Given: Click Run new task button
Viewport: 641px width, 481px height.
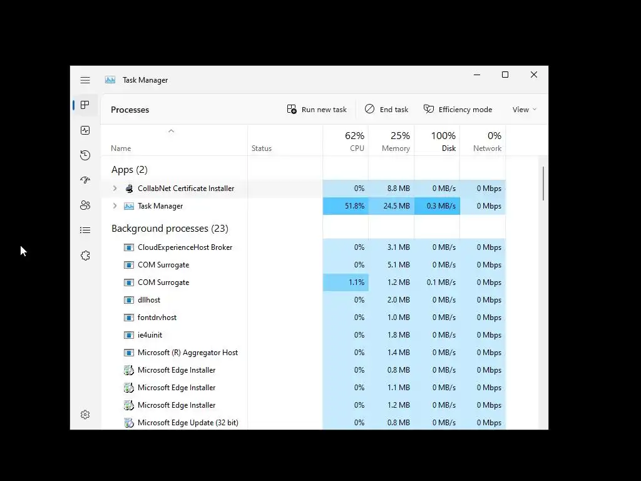Looking at the screenshot, I should (317, 110).
